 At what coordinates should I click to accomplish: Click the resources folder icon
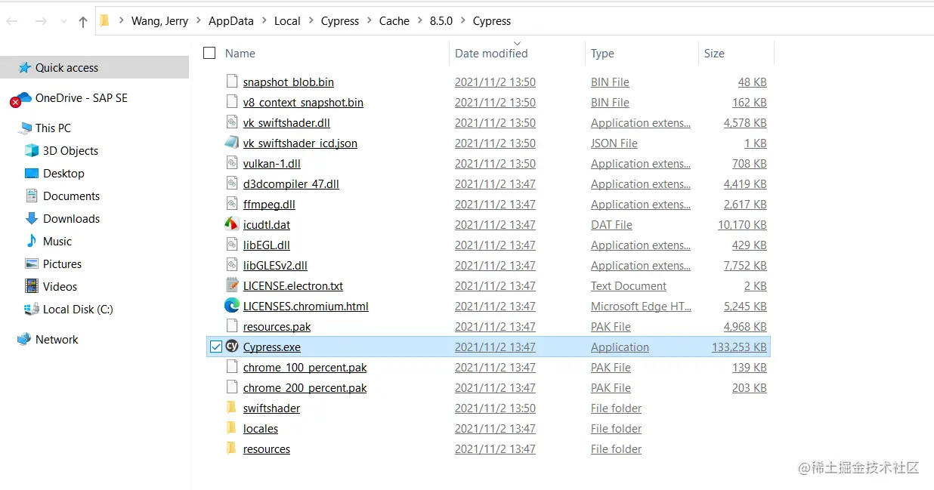point(232,448)
